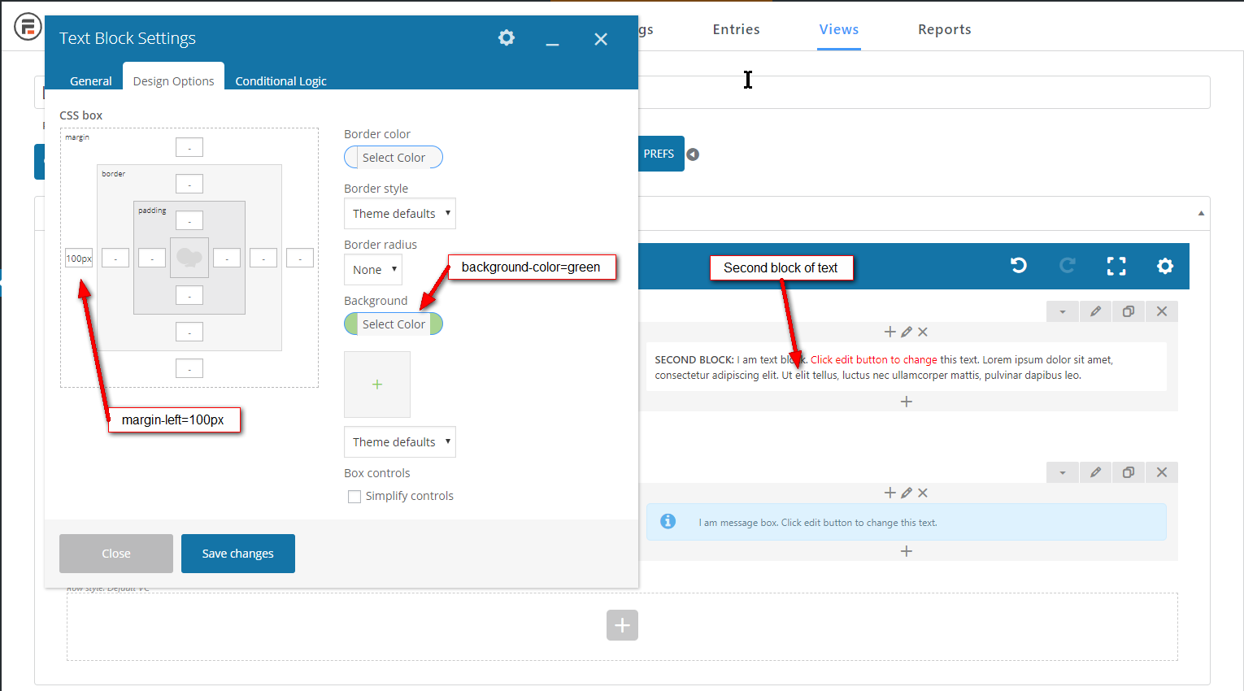Open settings gear in Text Block Settings header

click(x=507, y=37)
